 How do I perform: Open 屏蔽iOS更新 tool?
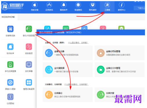tap(10, 85)
